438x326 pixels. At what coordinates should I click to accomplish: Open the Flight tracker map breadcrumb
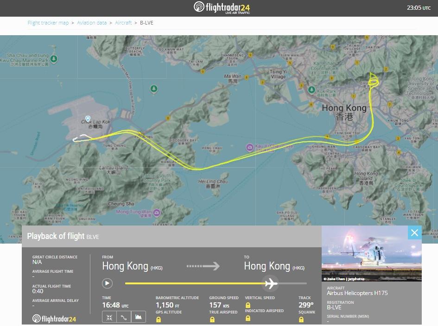pyautogui.click(x=48, y=23)
